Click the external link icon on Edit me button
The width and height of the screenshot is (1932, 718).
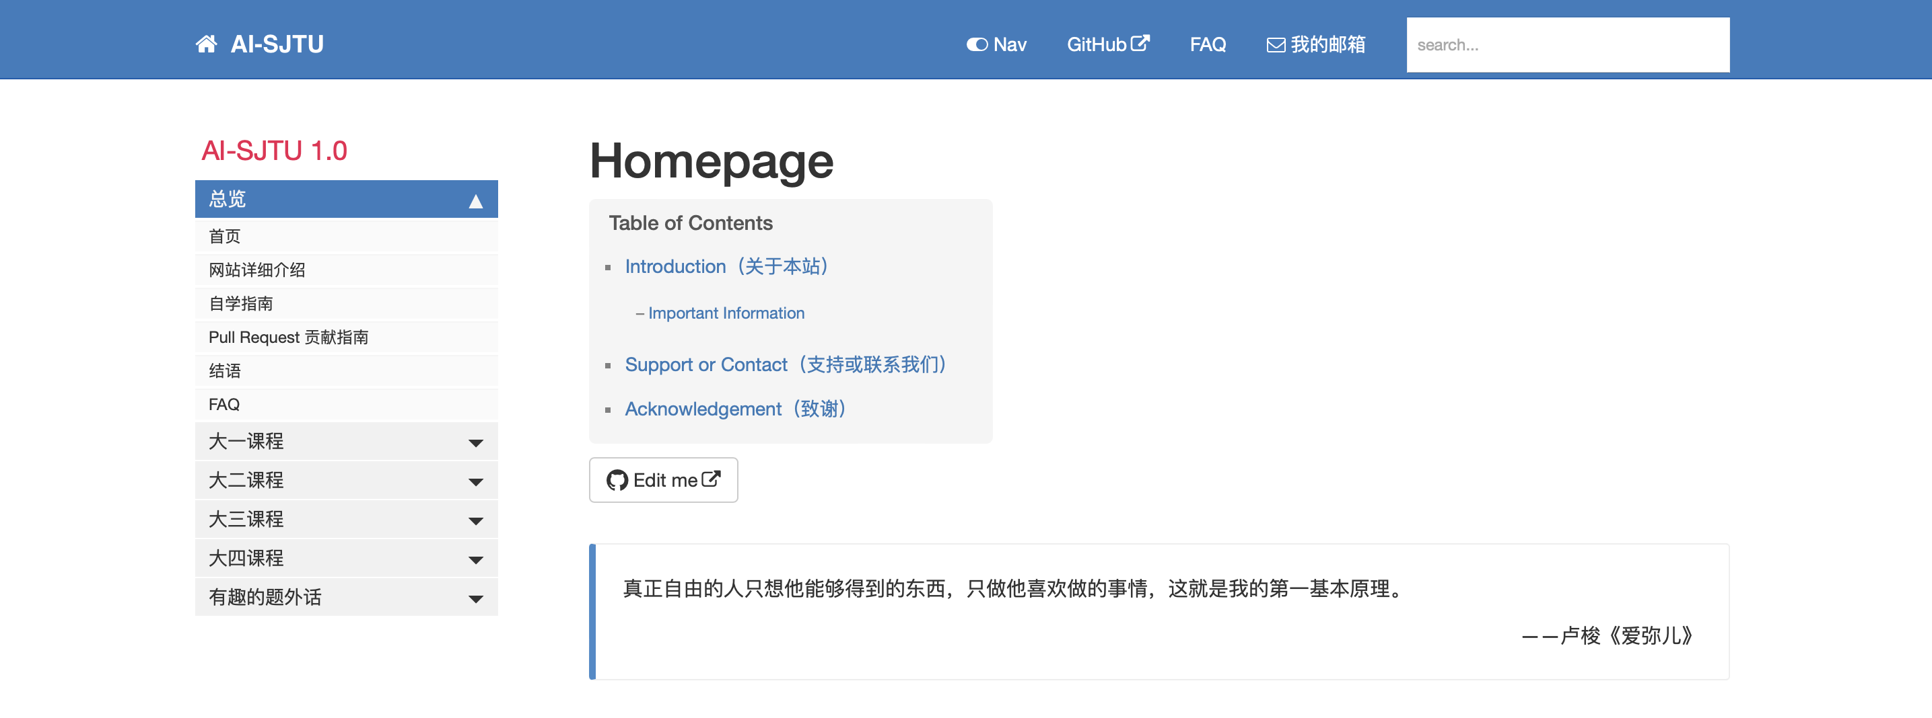711,479
